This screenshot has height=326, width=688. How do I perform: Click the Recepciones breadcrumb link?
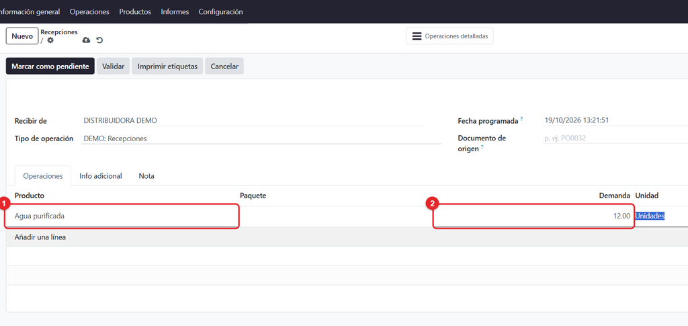[x=59, y=32]
